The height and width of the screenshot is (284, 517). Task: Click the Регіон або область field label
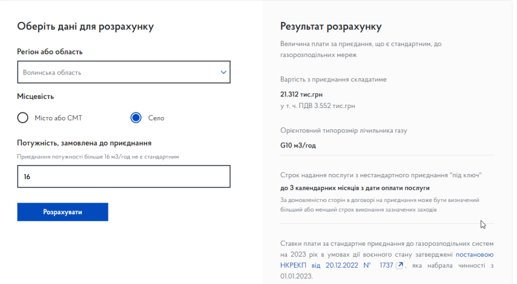(50, 52)
